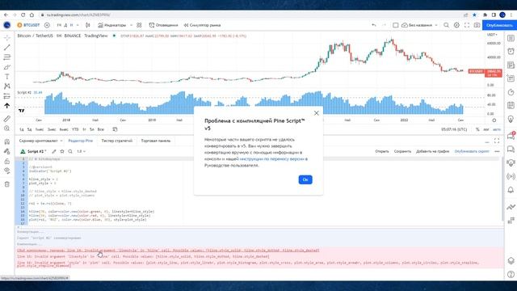Toggle stay-in-drawing-mode pencil lock
The width and height of the screenshot is (517, 291).
point(7,151)
